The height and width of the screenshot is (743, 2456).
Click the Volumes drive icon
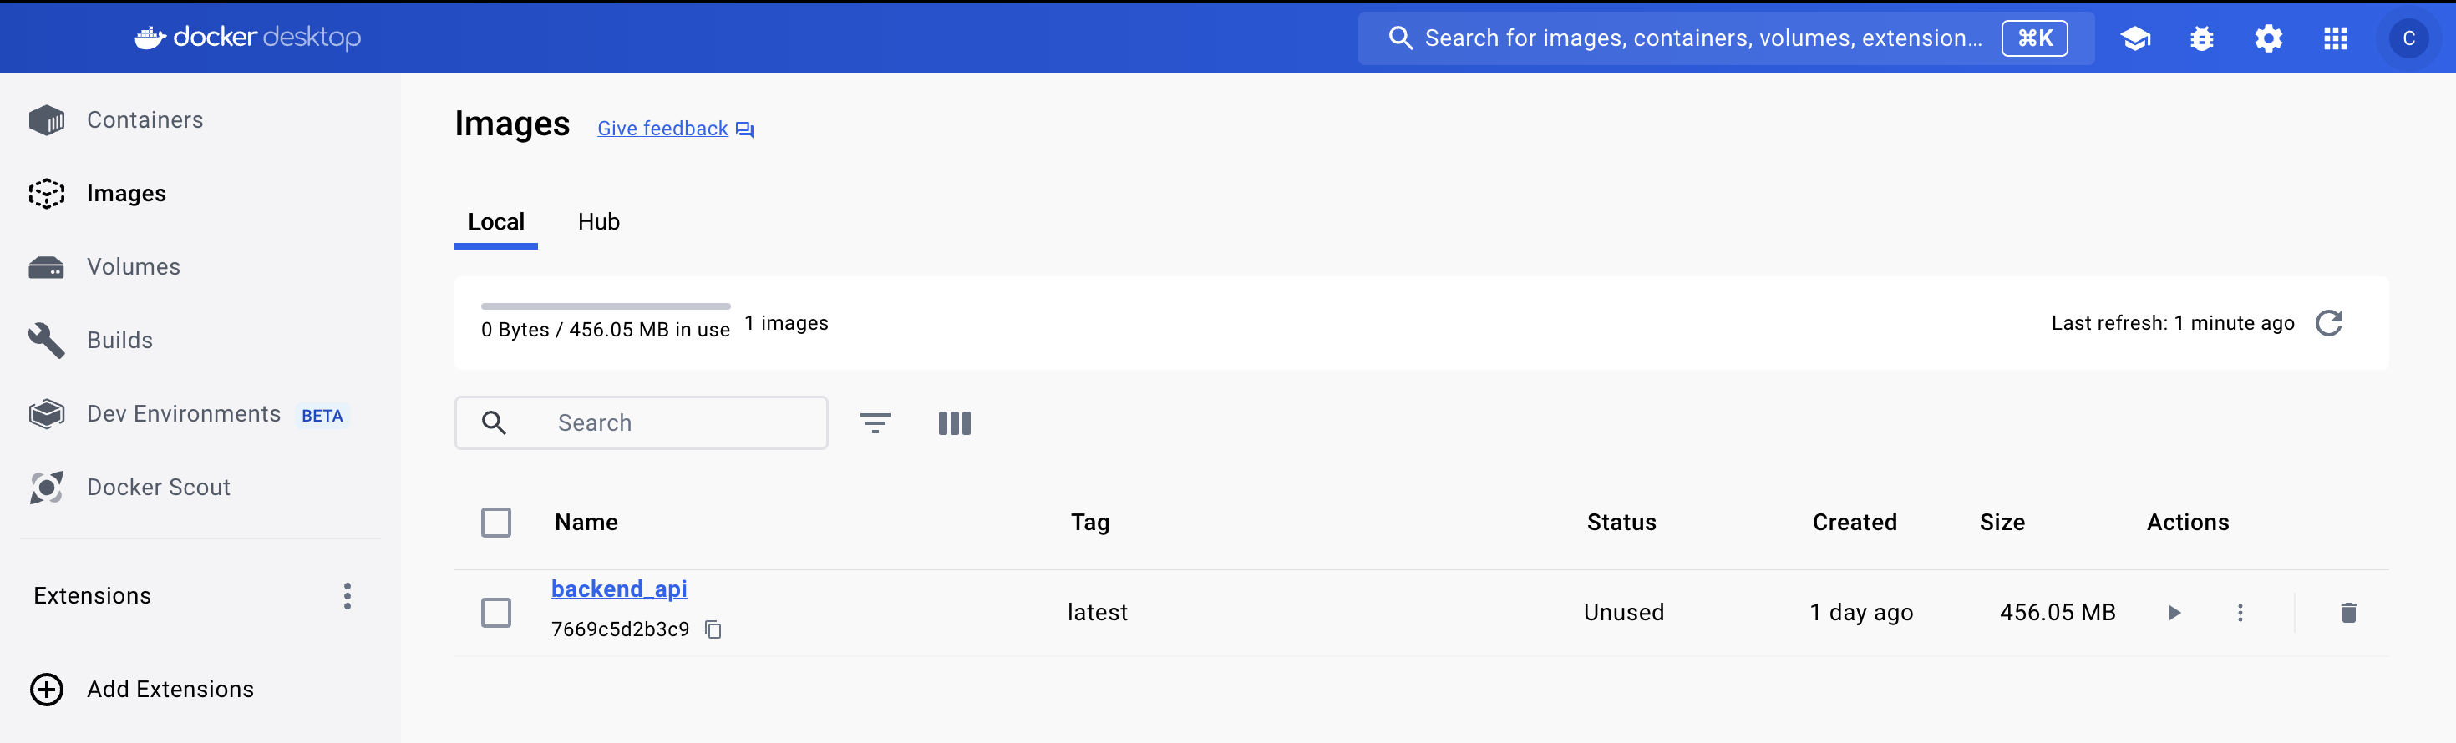pos(47,268)
